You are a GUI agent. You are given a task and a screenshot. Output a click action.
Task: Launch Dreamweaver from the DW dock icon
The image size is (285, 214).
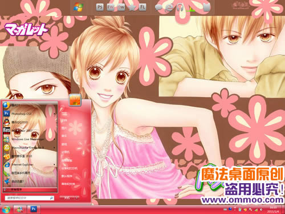point(121,7)
